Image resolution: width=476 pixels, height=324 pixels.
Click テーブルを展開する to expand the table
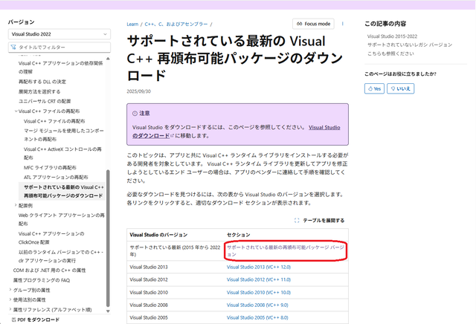(x=324, y=221)
